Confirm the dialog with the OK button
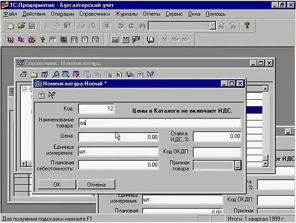 pyautogui.click(x=57, y=184)
